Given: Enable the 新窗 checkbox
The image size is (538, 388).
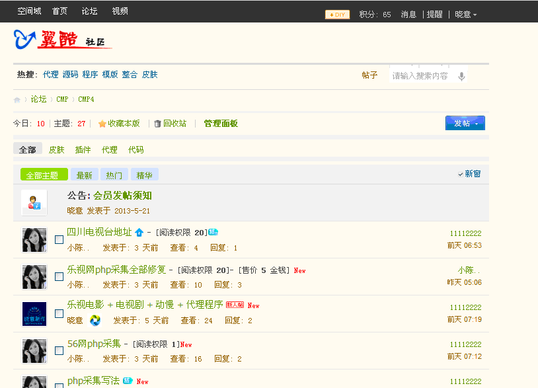Looking at the screenshot, I should point(461,174).
